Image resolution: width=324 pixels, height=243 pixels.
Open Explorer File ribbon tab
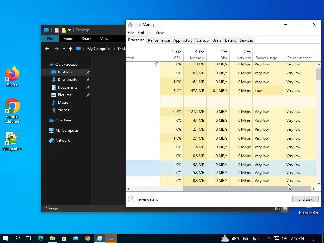pos(50,39)
